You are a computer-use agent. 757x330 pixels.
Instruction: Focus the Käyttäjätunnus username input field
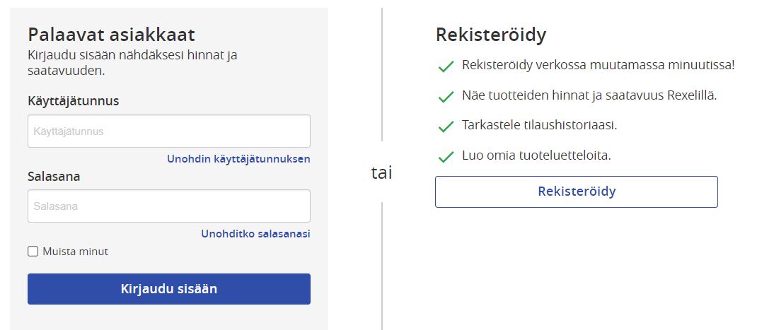tap(168, 131)
